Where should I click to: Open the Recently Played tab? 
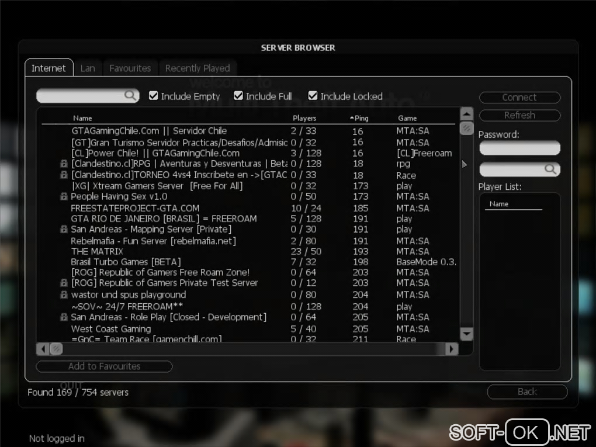197,68
